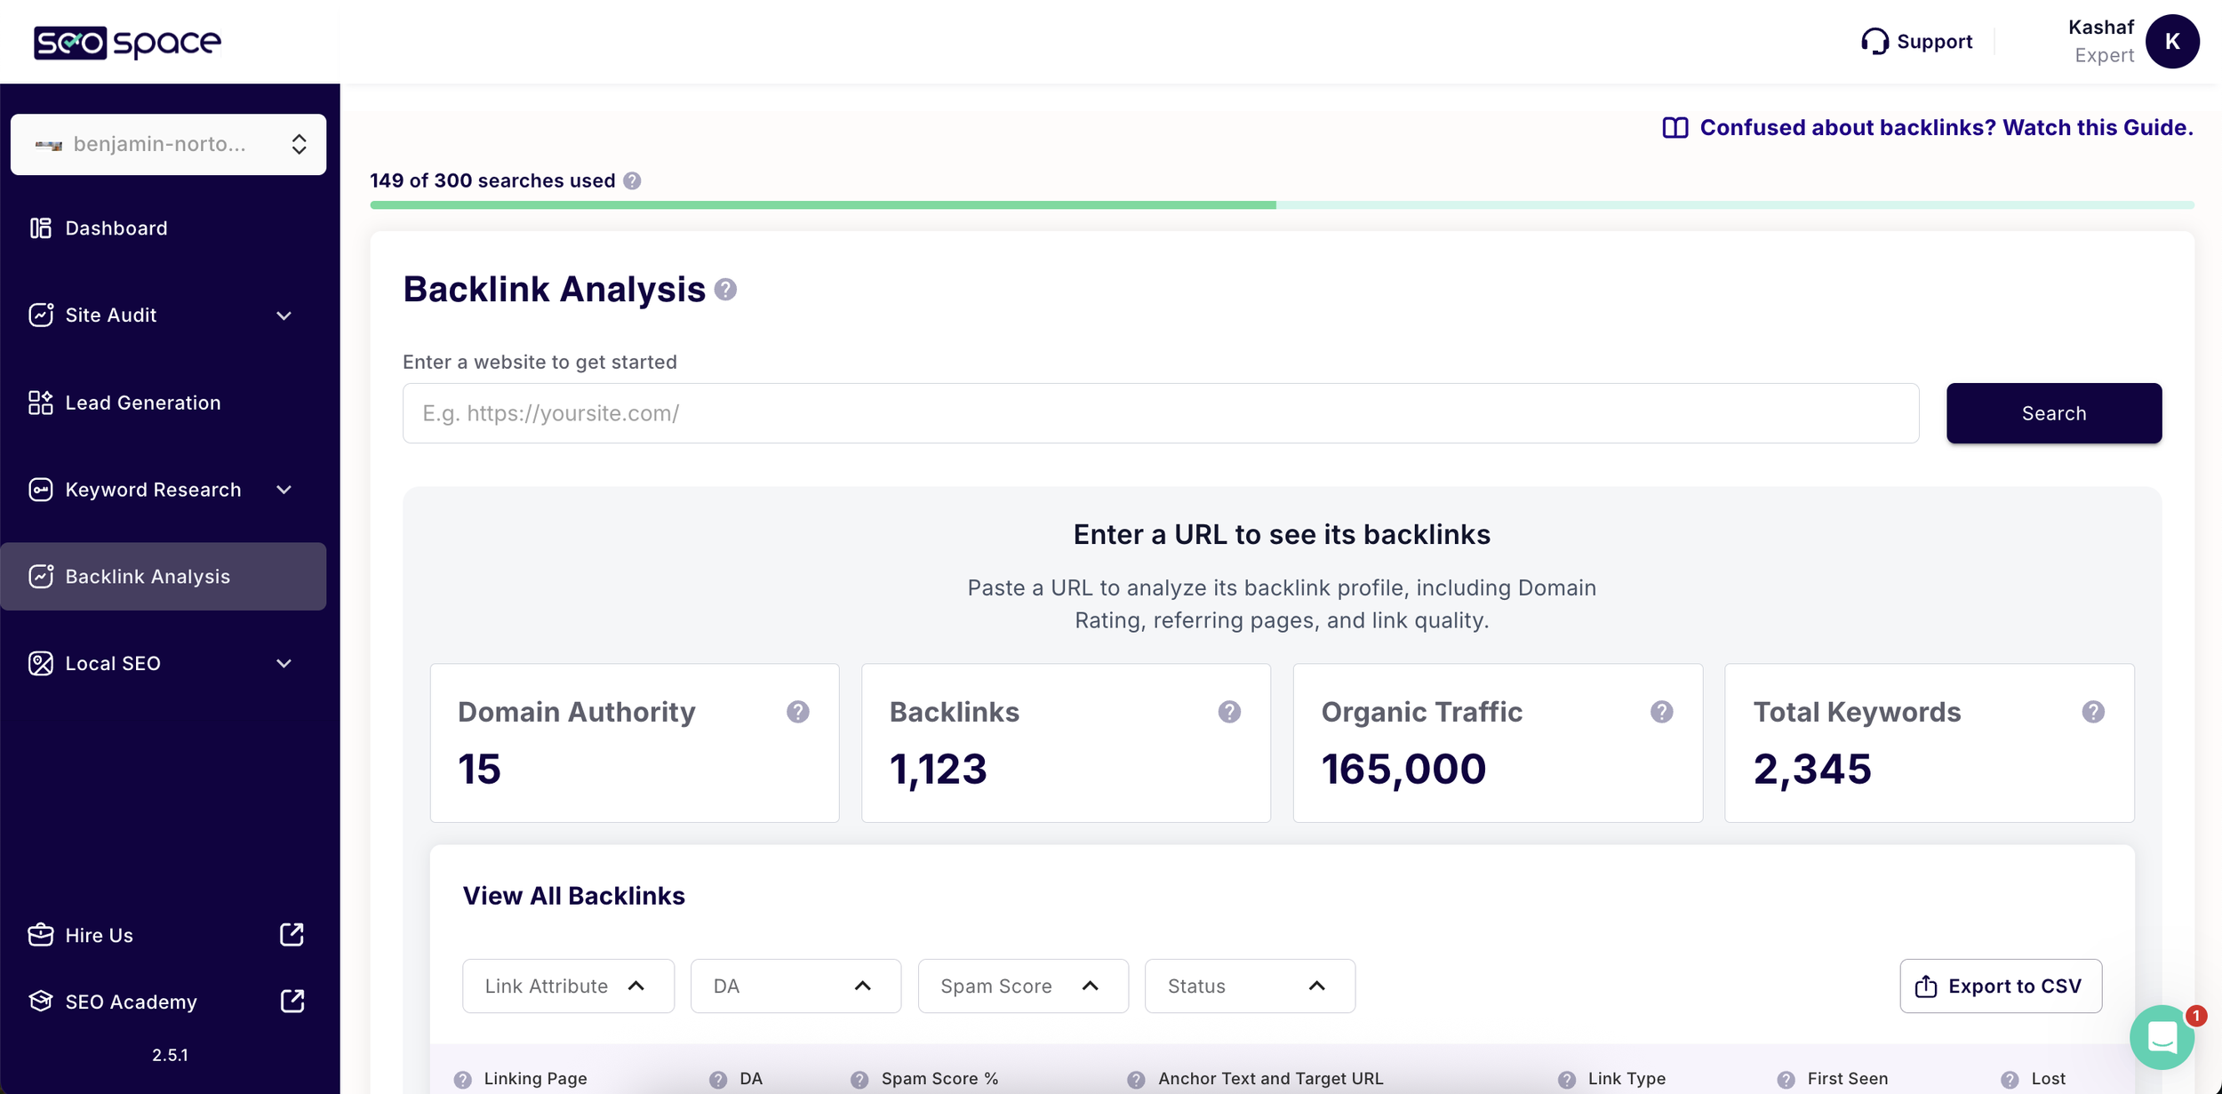This screenshot has width=2222, height=1094.
Task: Select the Site Audit icon in sidebar
Action: [41, 315]
